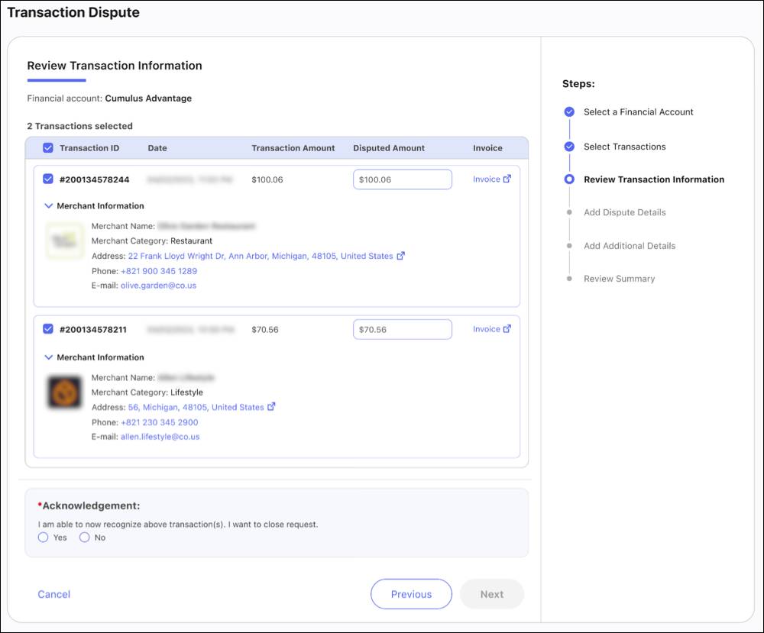The height and width of the screenshot is (633, 764).
Task: Click external-link icon beside the $70.56 invoice
Action: [507, 328]
